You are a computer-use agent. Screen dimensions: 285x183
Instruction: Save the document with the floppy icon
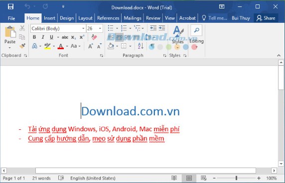pos(10,6)
